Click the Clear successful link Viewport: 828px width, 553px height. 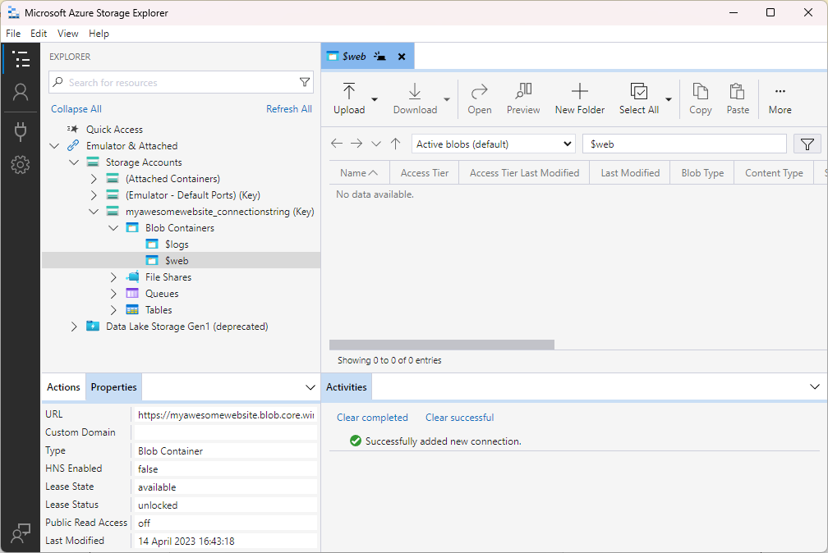pos(459,418)
